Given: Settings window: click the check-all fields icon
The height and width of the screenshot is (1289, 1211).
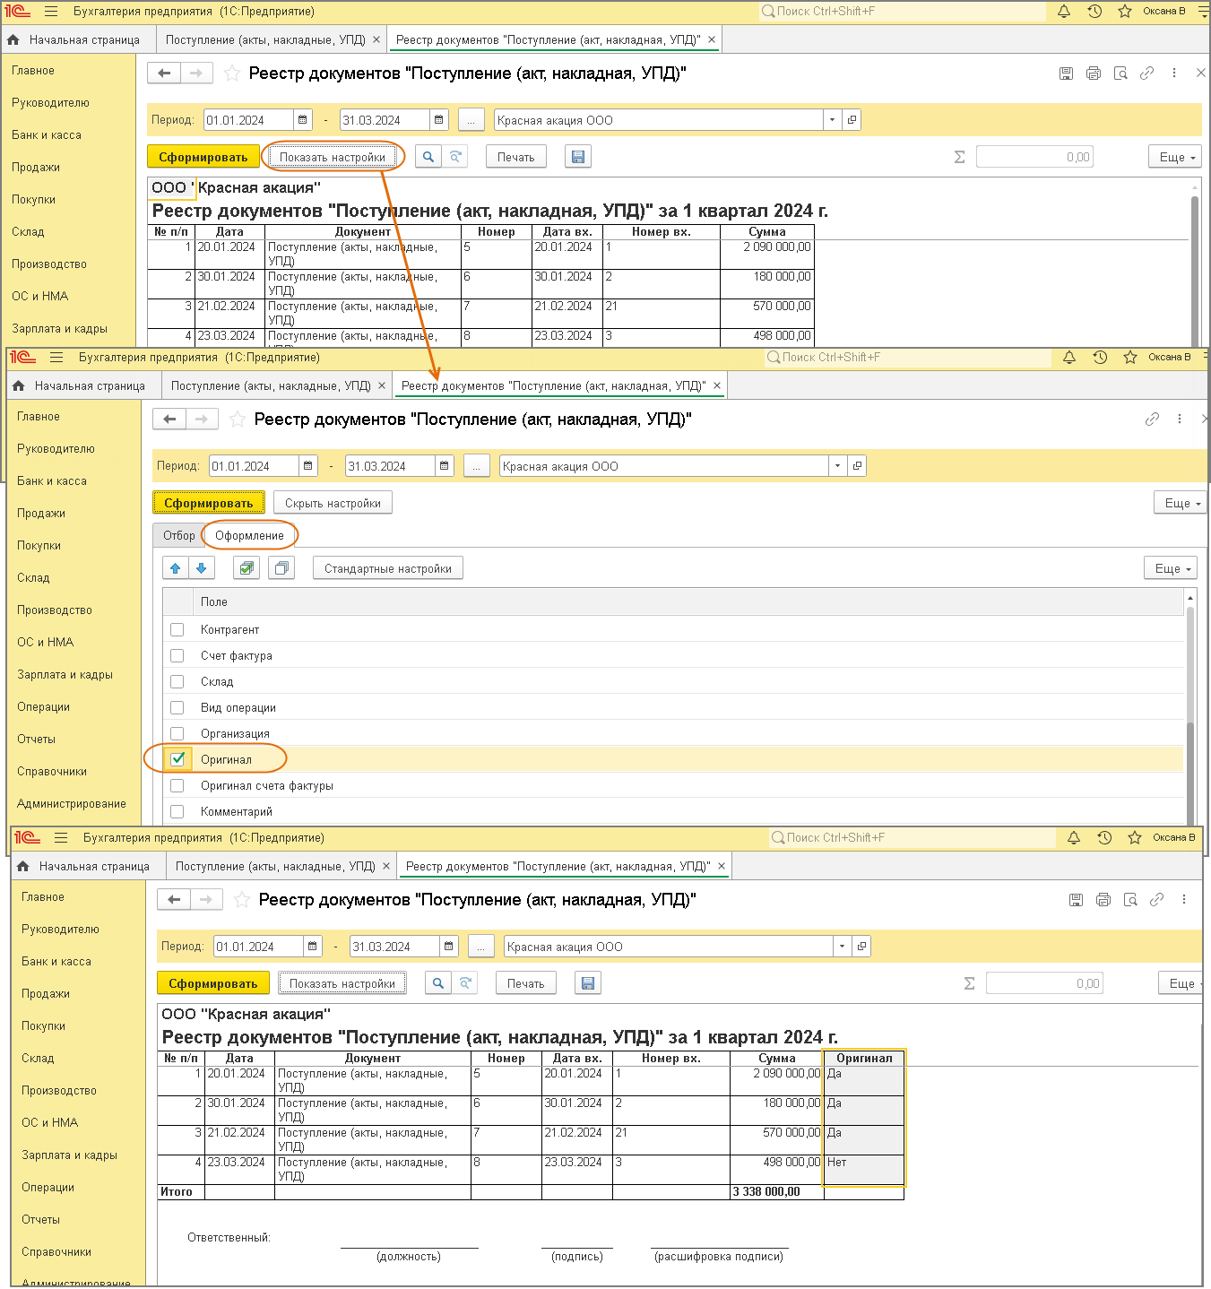Looking at the screenshot, I should (x=247, y=568).
